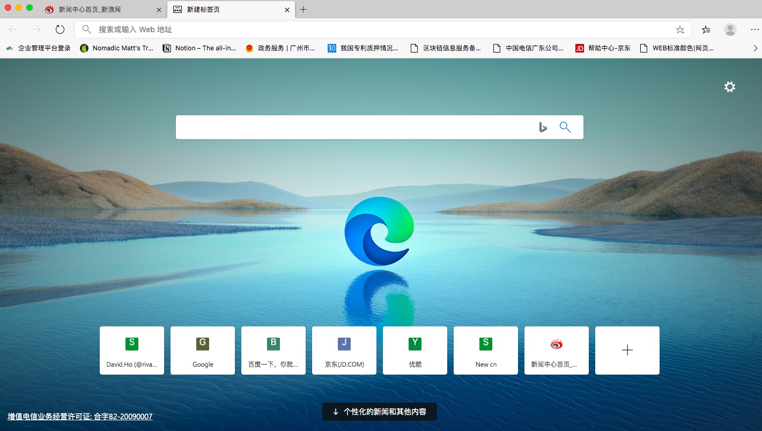762x431 pixels.
Task: Open 区块链信息服务备... bookmark
Action: pos(446,48)
